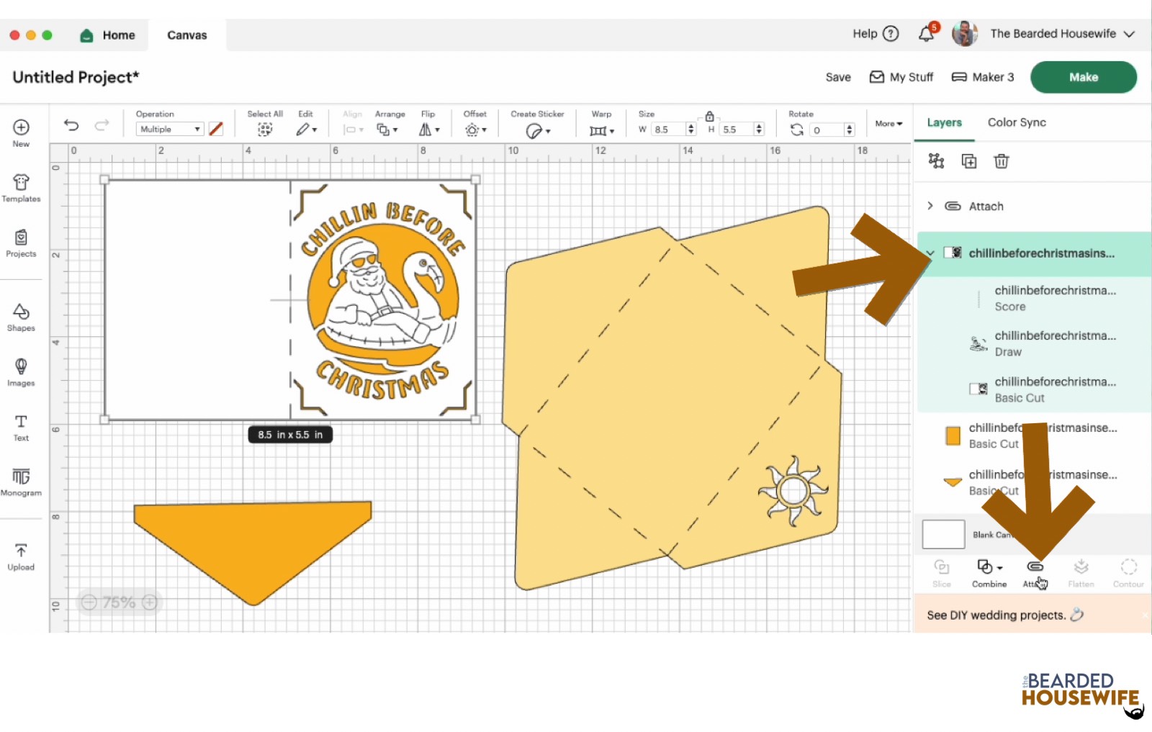Image resolution: width=1152 pixels, height=732 pixels.
Task: Open the Images library
Action: tap(21, 372)
